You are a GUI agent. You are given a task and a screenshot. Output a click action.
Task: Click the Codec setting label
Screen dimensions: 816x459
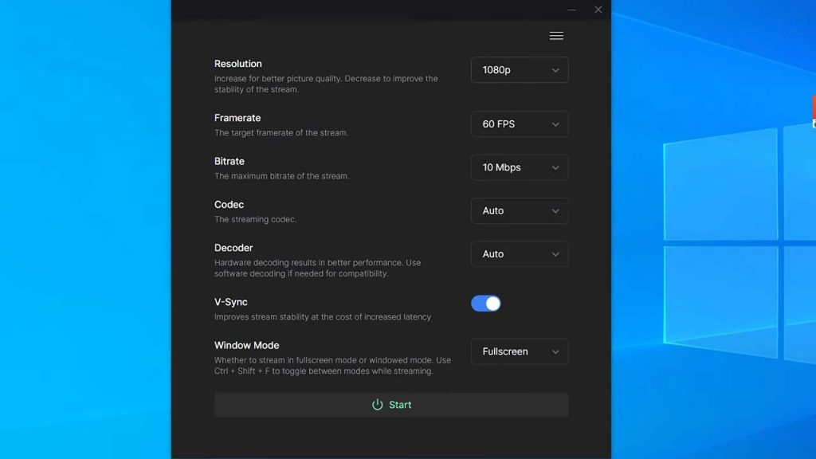coord(229,205)
